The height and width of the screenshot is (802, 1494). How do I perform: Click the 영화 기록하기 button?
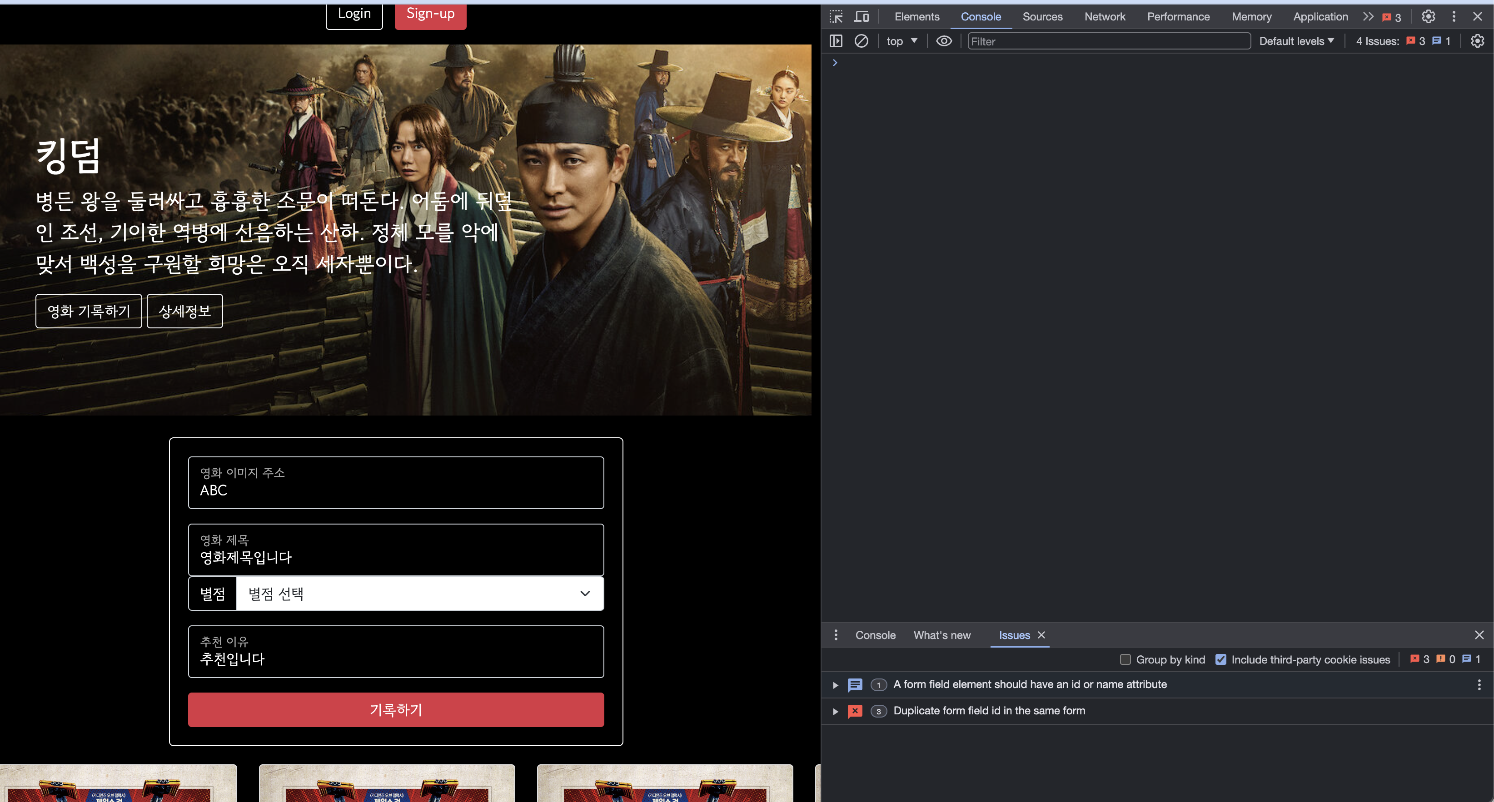pos(89,311)
